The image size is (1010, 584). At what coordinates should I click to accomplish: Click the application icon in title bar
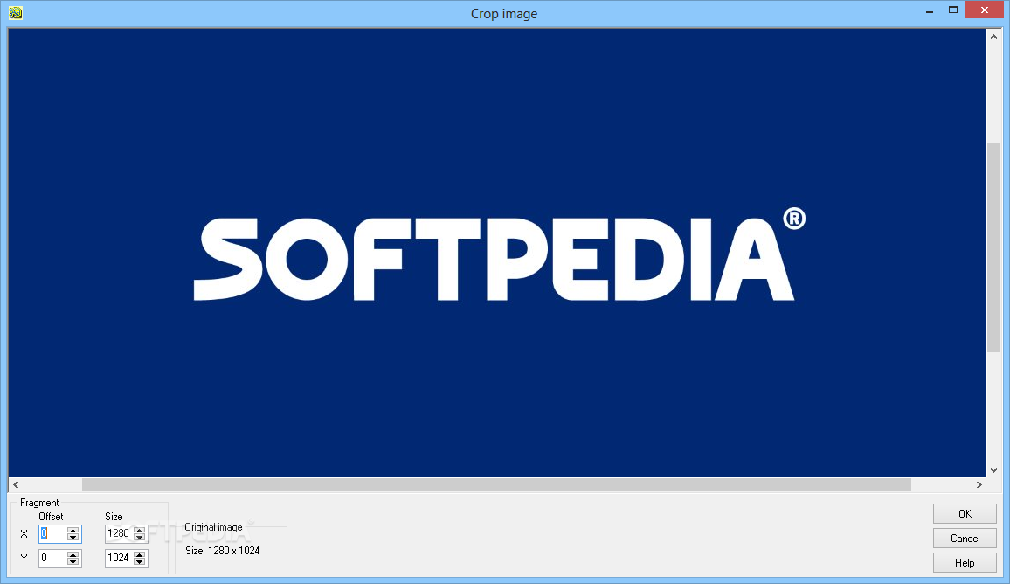click(x=16, y=13)
